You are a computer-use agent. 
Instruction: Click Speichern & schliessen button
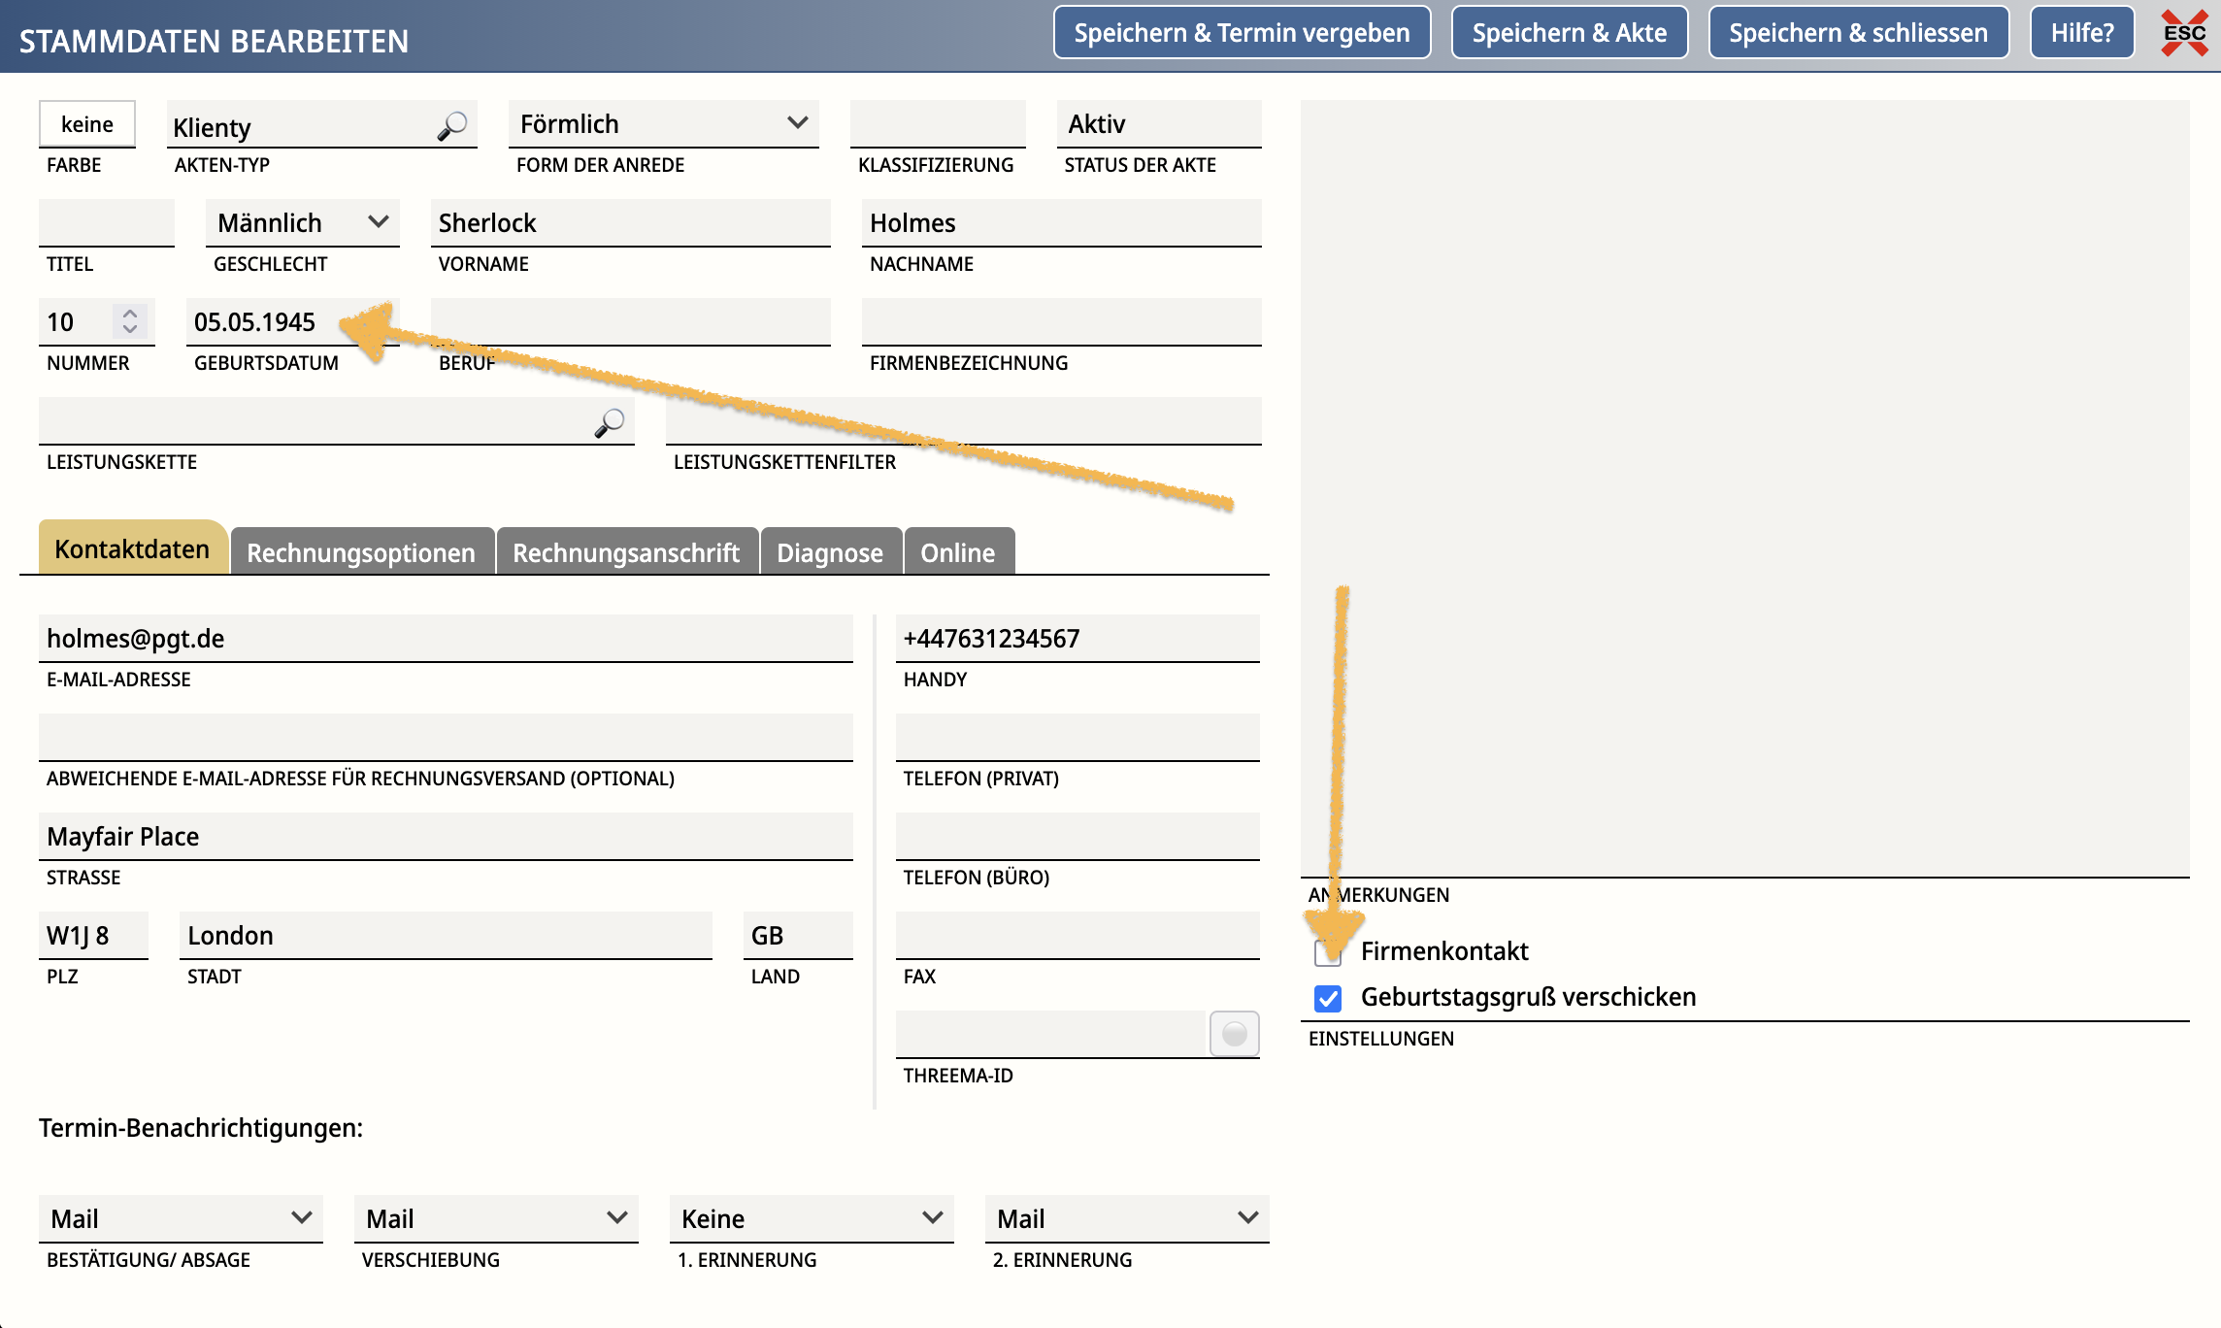tap(1858, 33)
